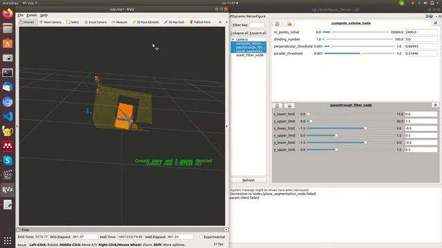Viewport: 442px width, 248px height.
Task: Click the y_upper_limit slider
Action: click(351, 149)
